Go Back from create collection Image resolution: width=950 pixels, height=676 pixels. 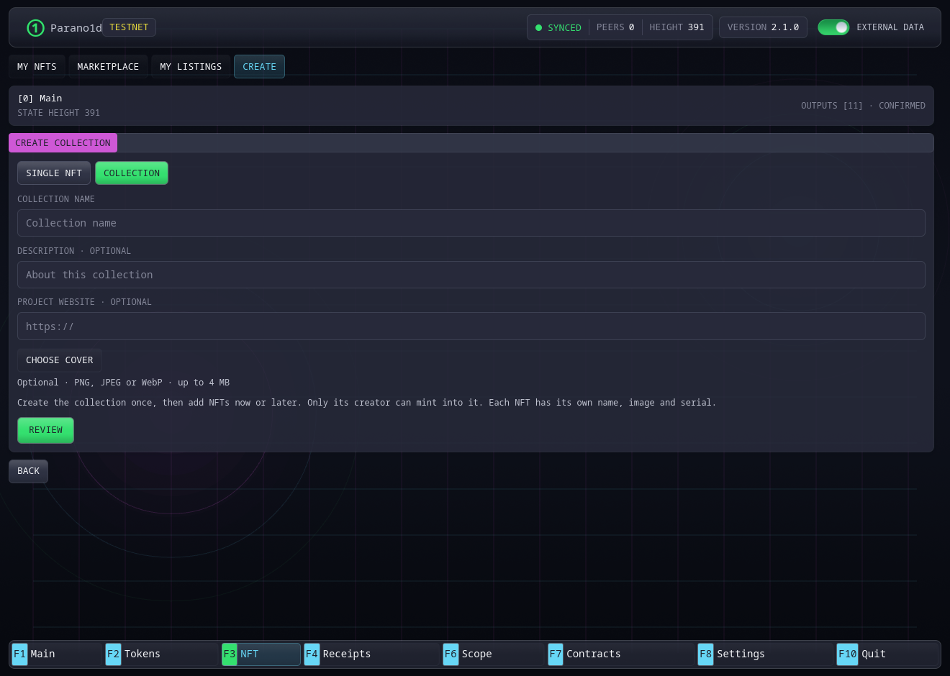pyautogui.click(x=28, y=471)
